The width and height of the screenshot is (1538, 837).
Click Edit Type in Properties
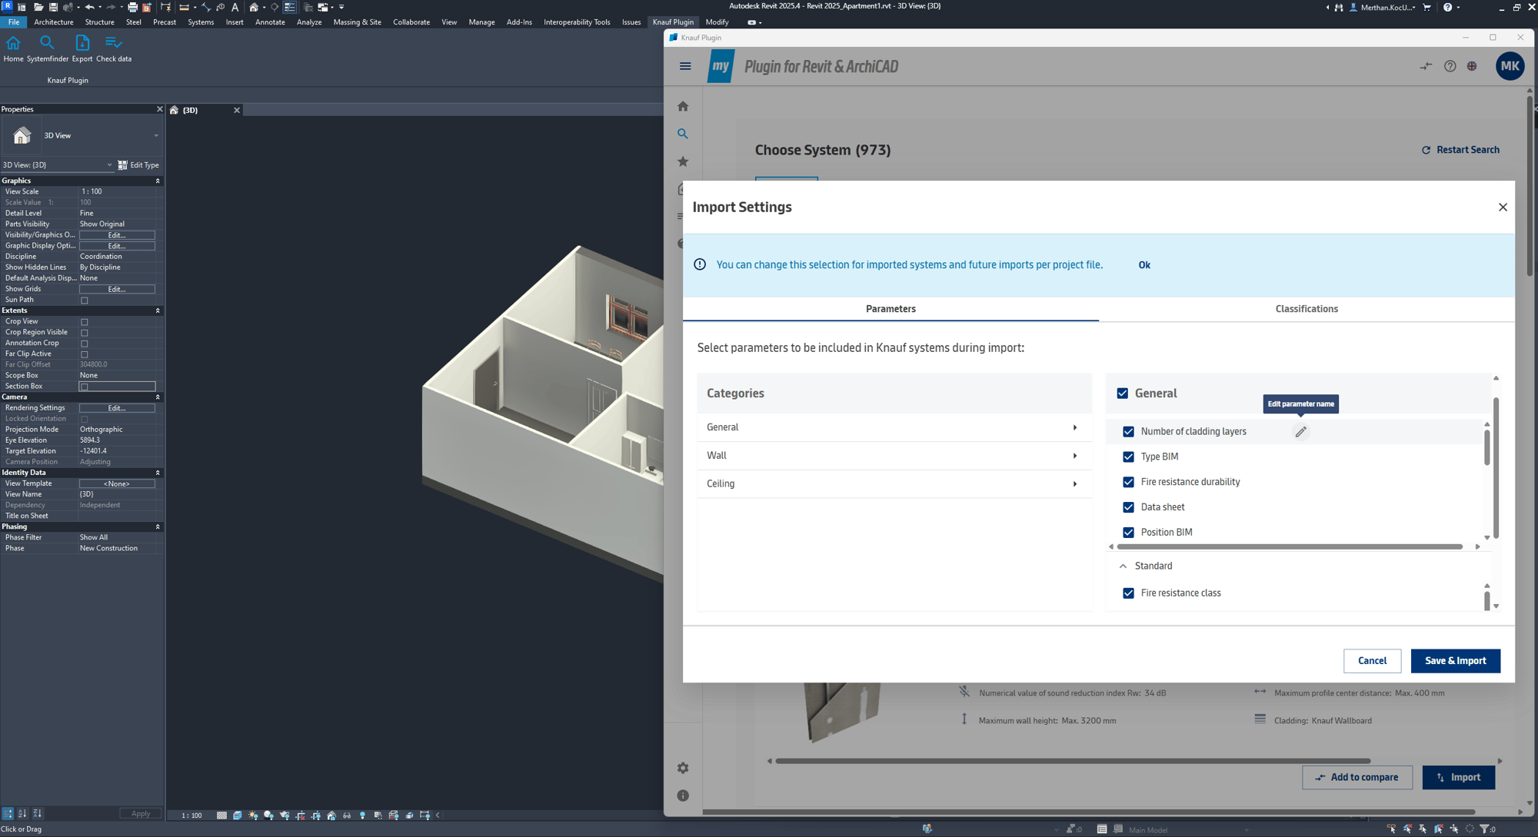tap(138, 165)
